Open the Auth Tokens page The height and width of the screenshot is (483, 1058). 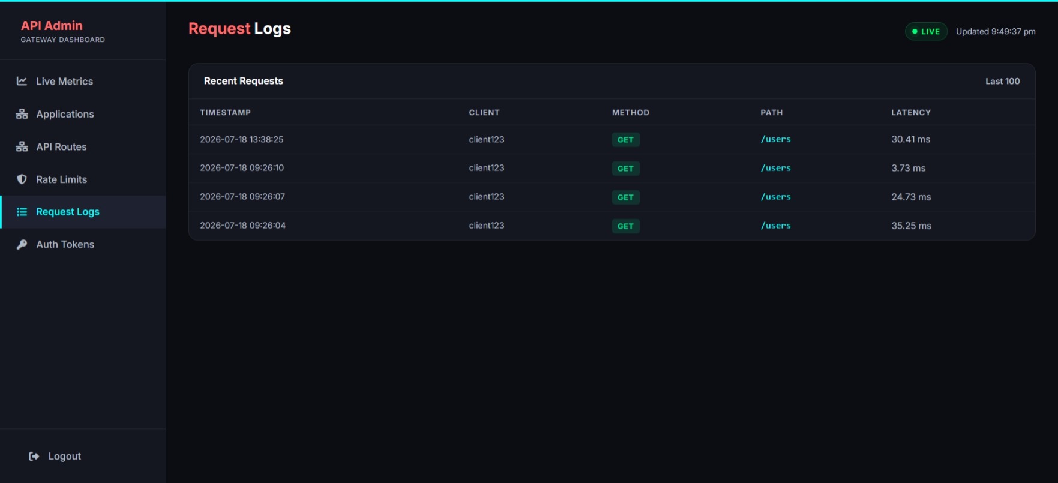tap(83, 244)
